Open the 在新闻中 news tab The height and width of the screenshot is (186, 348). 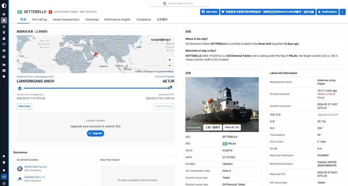pyautogui.click(x=162, y=20)
